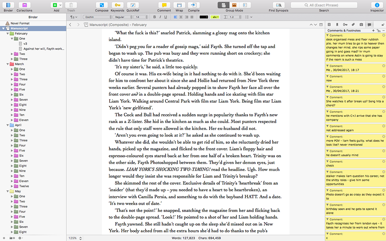Open inspector Custom Metadata tag tab

[x=353, y=25]
